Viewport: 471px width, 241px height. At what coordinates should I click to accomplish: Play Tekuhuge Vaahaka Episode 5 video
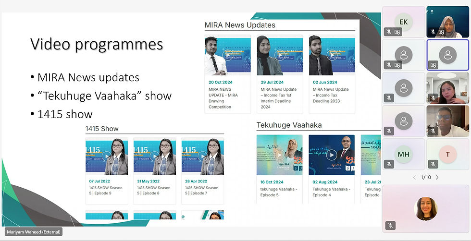point(279,155)
